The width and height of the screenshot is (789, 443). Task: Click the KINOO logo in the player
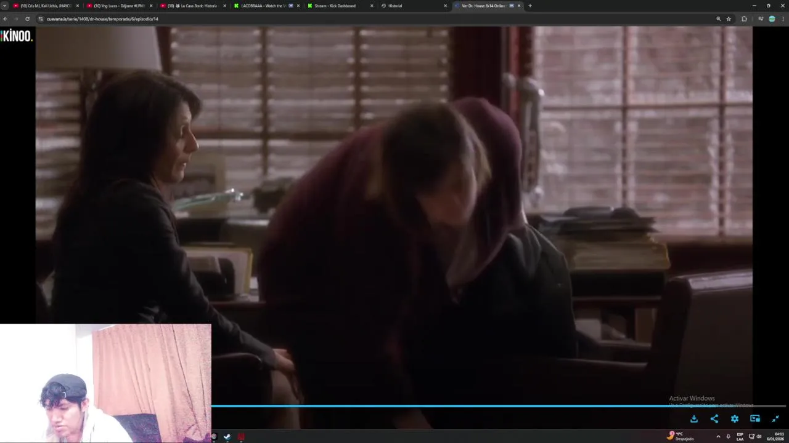click(17, 36)
